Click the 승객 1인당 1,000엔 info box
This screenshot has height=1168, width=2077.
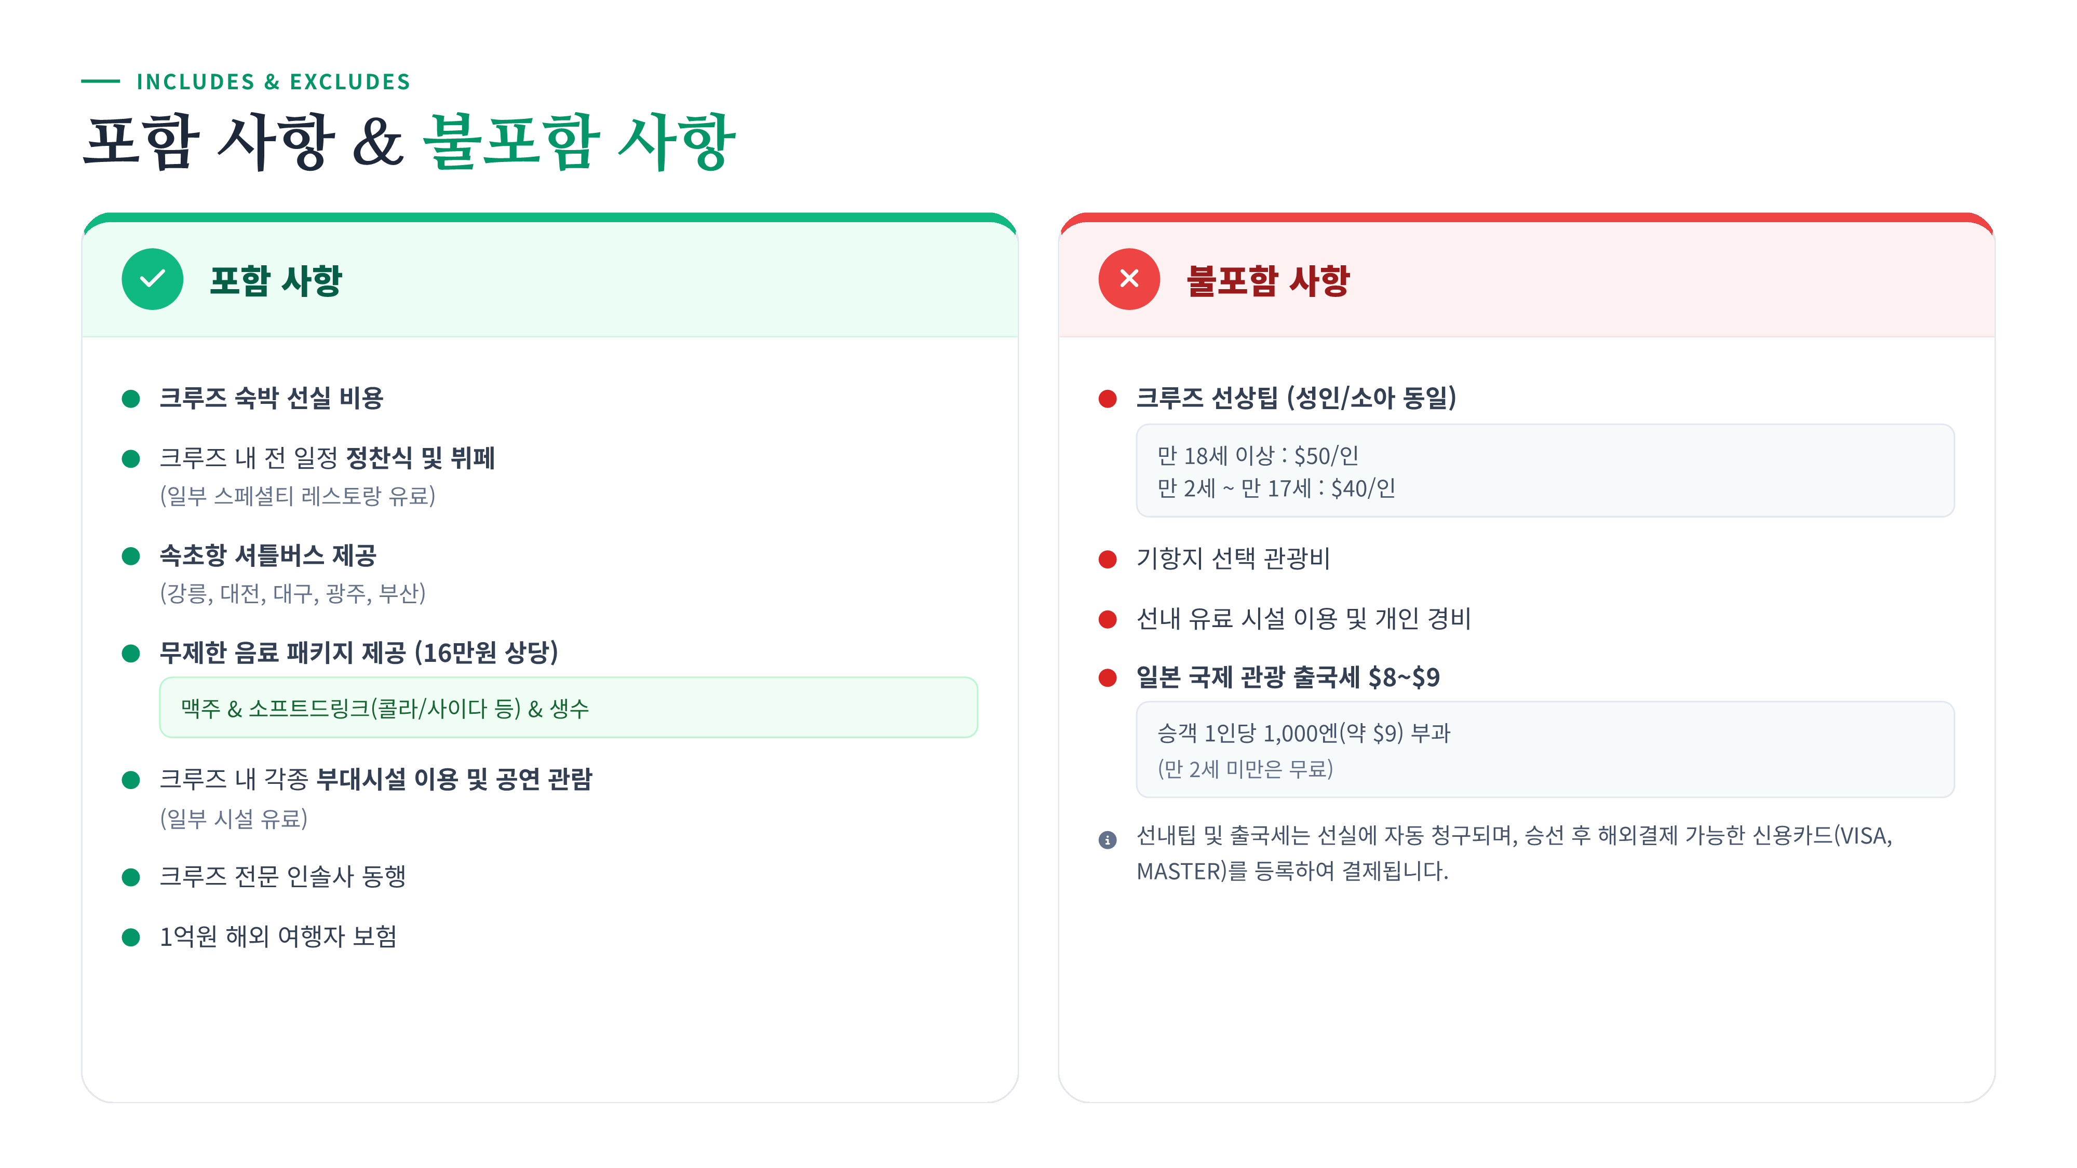tap(1544, 749)
